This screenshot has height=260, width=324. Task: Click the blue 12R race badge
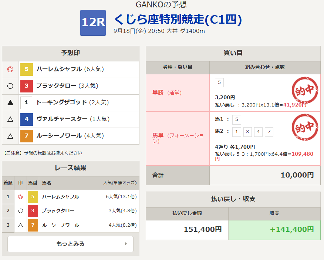tap(93, 23)
